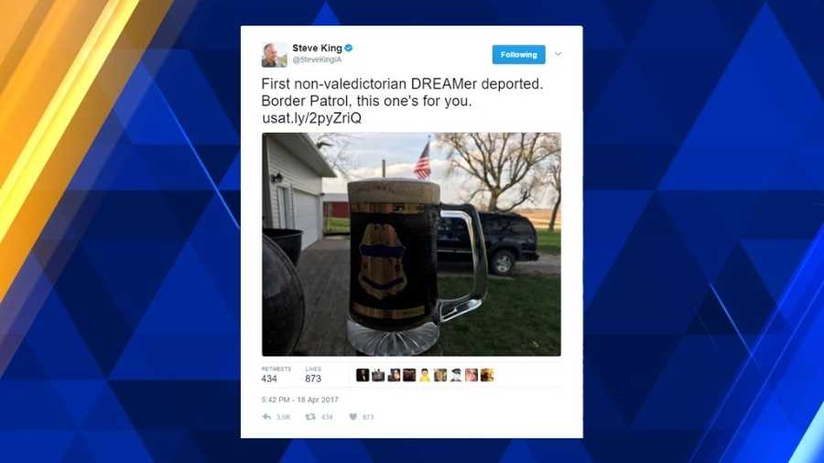The width and height of the screenshot is (824, 463).
Task: Click the second liker avatar in the row
Action: (x=378, y=375)
